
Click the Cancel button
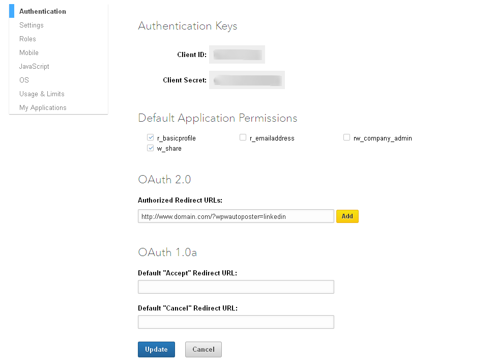(x=203, y=349)
